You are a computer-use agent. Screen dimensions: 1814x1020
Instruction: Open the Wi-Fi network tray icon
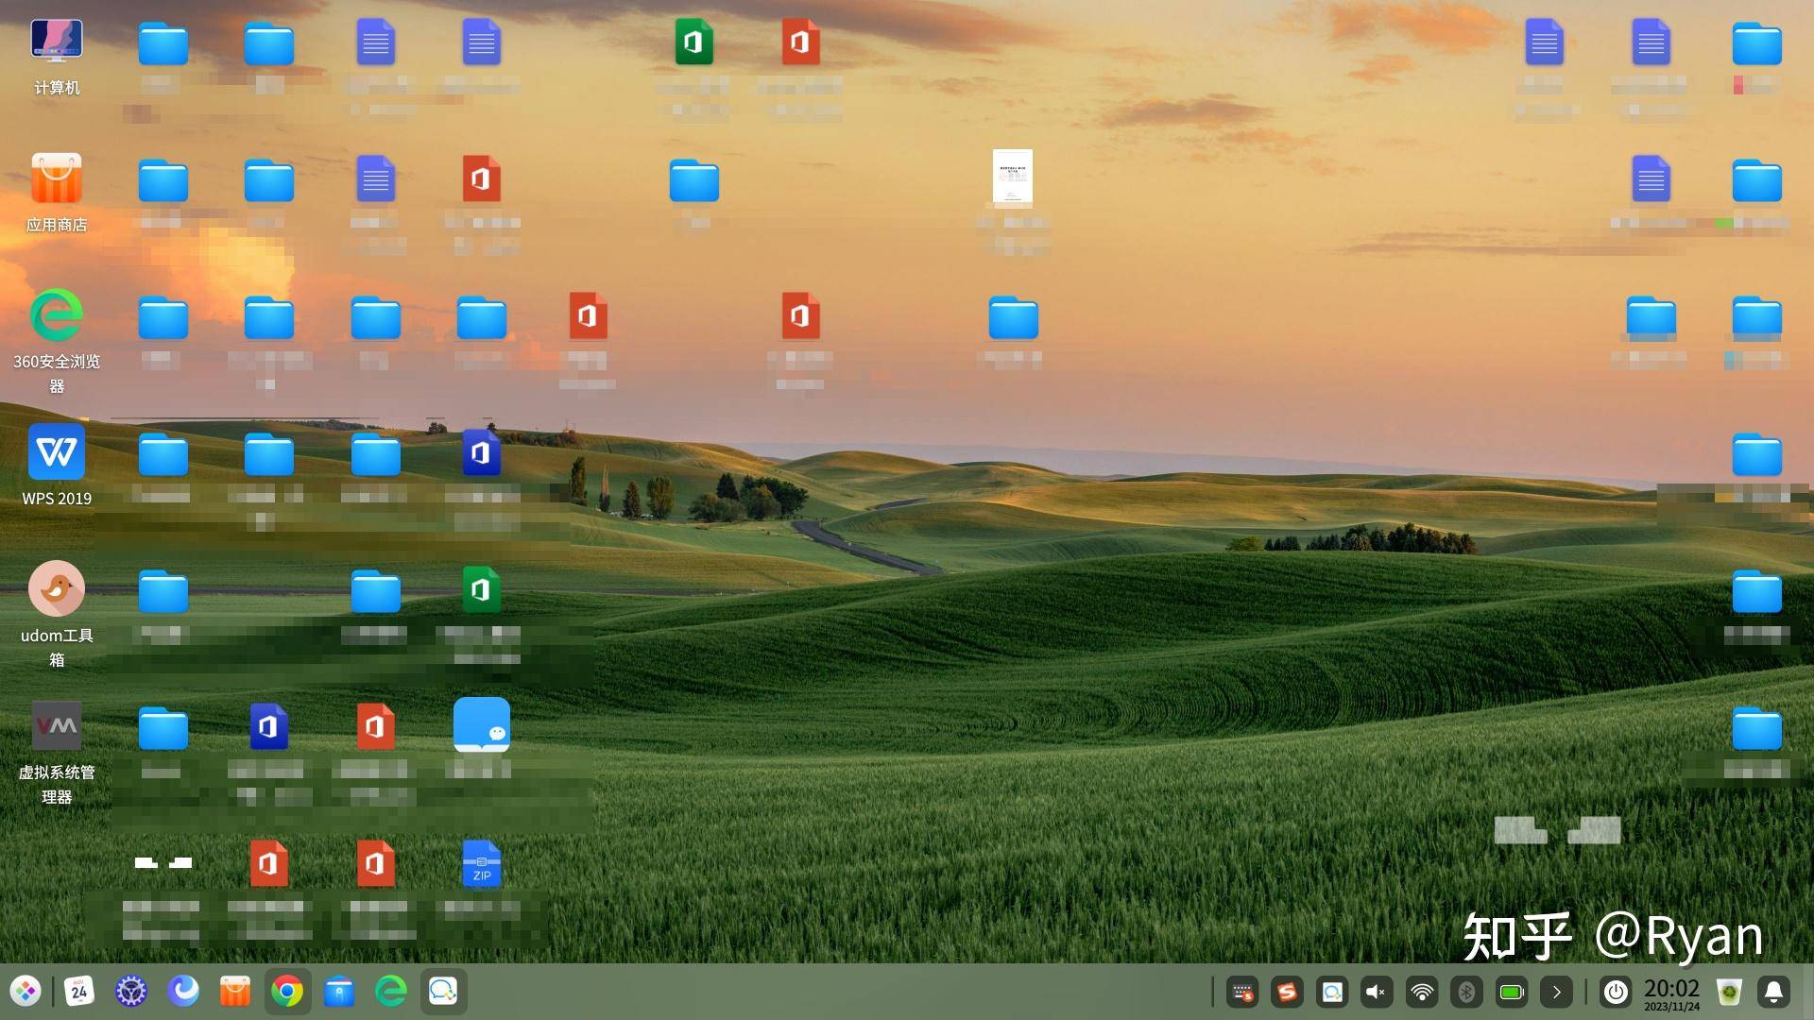point(1422,993)
